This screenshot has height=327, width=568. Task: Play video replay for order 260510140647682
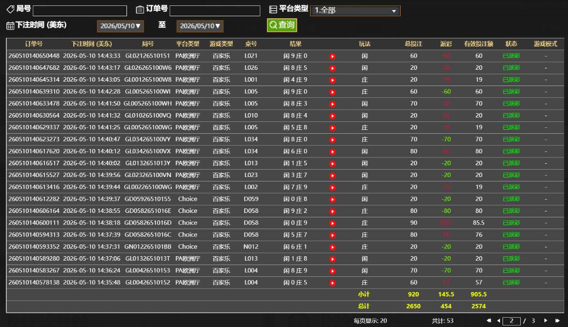tap(332, 68)
